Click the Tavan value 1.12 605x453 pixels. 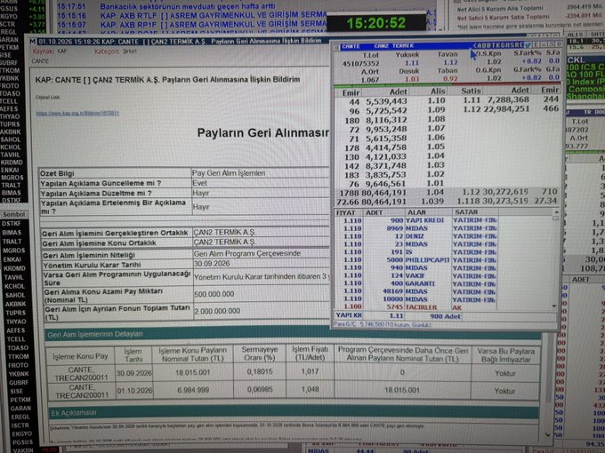(450, 63)
